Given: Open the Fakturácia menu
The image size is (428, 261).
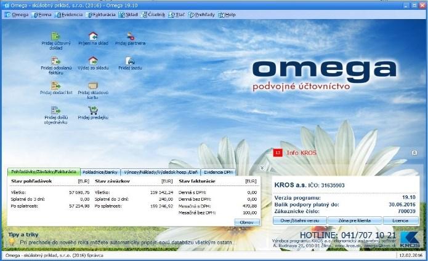Looking at the screenshot, I should 101,15.
